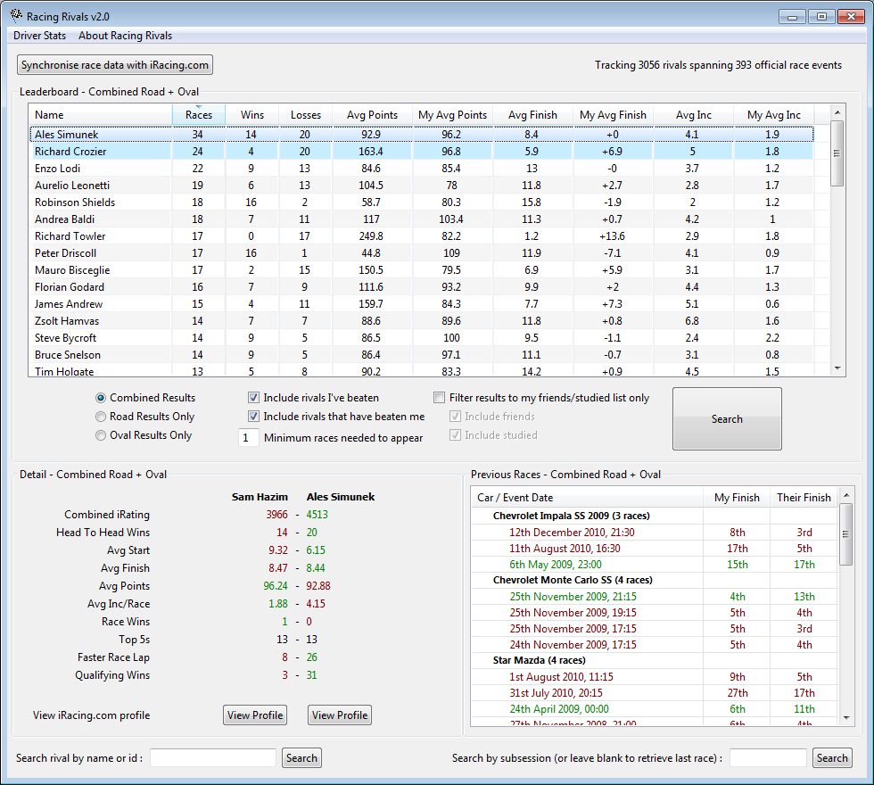This screenshot has height=785, width=874.
Task: Click Synchronise race data with iRacing.com
Action: 115,64
